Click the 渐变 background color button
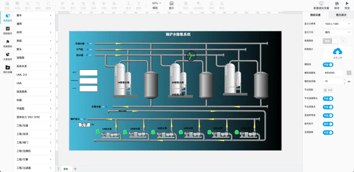 click(x=327, y=41)
